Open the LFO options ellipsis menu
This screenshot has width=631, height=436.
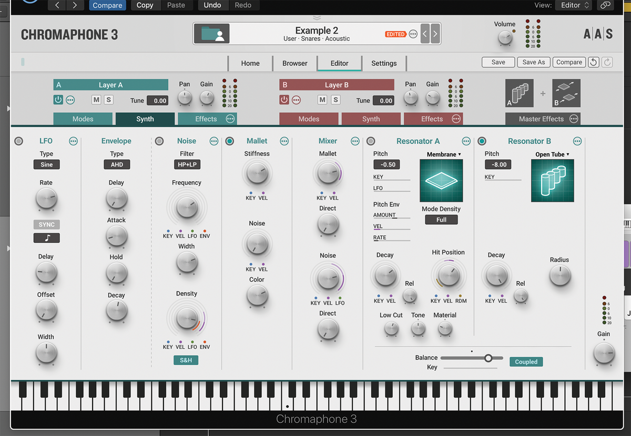pyautogui.click(x=73, y=141)
